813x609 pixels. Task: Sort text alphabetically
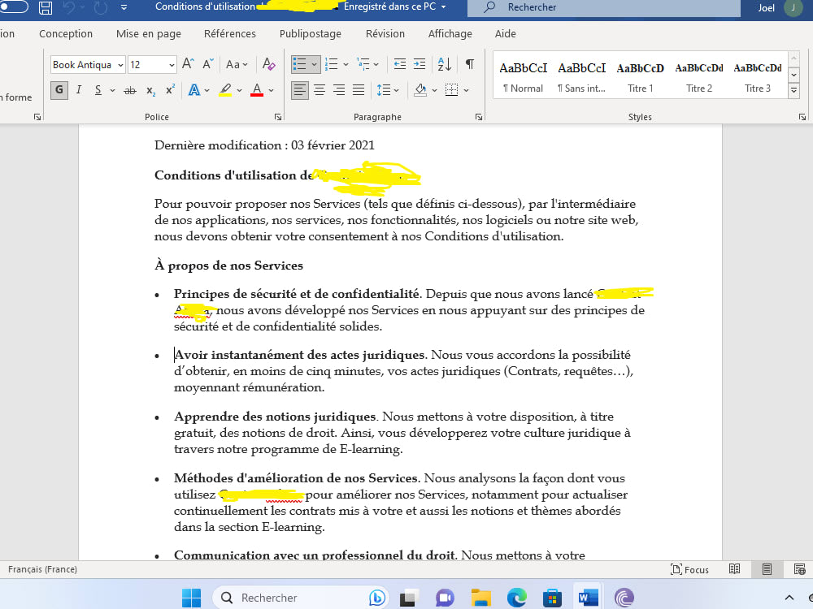tap(445, 64)
